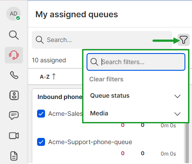
Task: Expand the Media filter section
Action: [136, 114]
